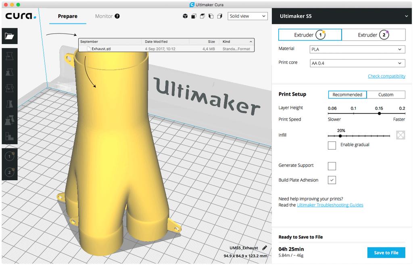The height and width of the screenshot is (265, 413).
Task: Click the 04h 25min print time estimate
Action: 291,249
